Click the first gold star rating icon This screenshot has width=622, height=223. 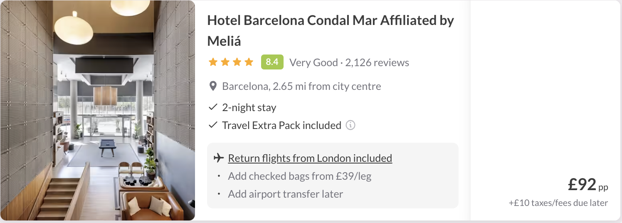(x=213, y=62)
